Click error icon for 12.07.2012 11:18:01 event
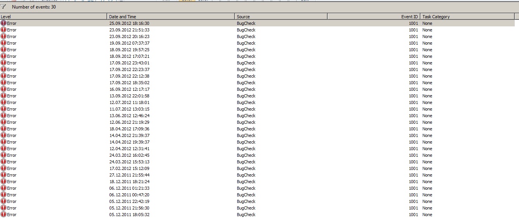519x220 pixels. tap(3, 102)
